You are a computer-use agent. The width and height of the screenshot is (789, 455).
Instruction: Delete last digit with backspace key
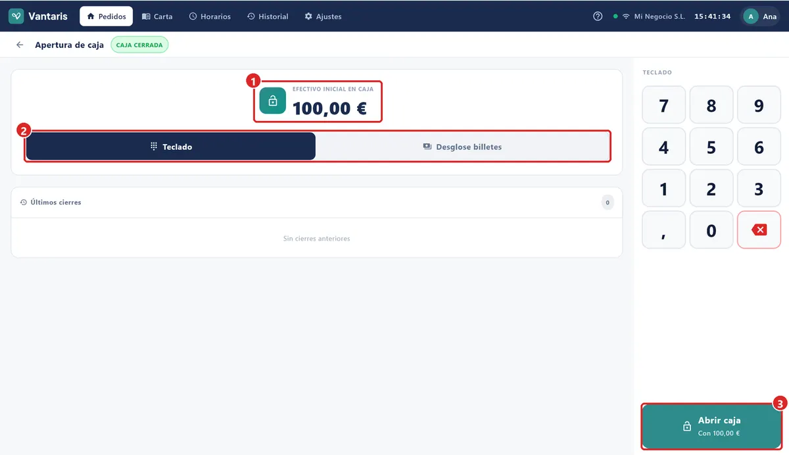759,229
